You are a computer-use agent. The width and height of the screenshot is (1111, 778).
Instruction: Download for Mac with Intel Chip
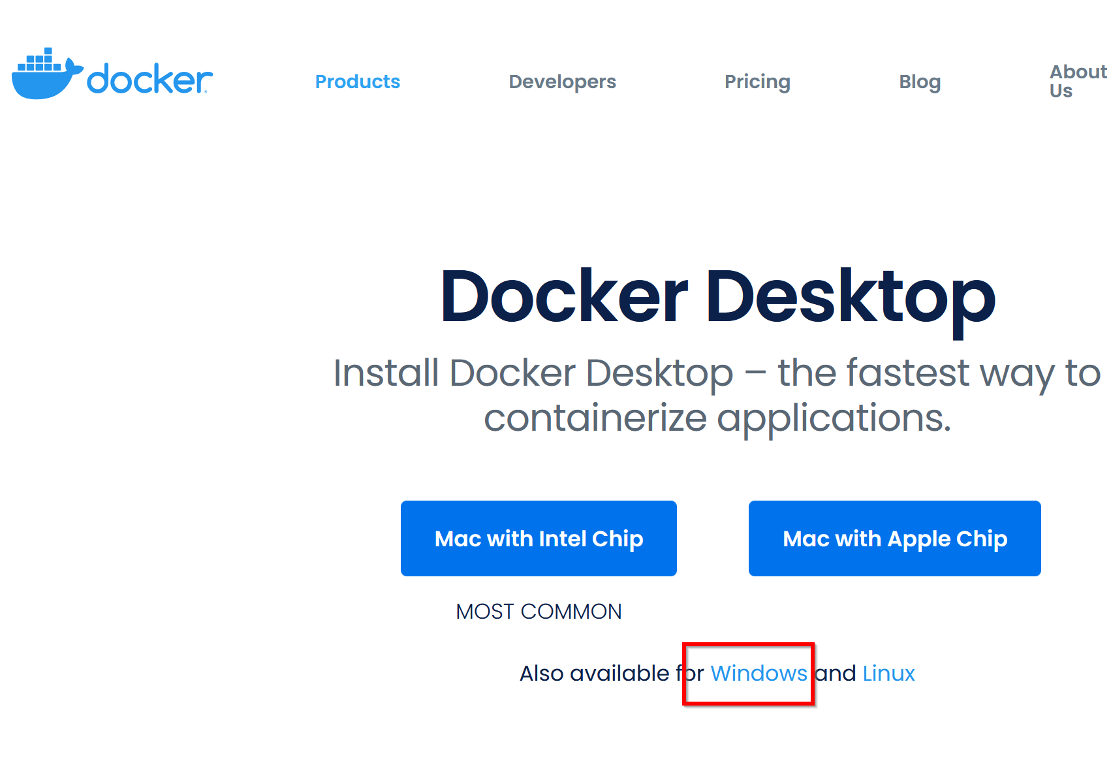(539, 538)
